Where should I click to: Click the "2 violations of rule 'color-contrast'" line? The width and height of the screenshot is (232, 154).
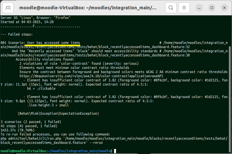pyautogui.click(x=79, y=63)
